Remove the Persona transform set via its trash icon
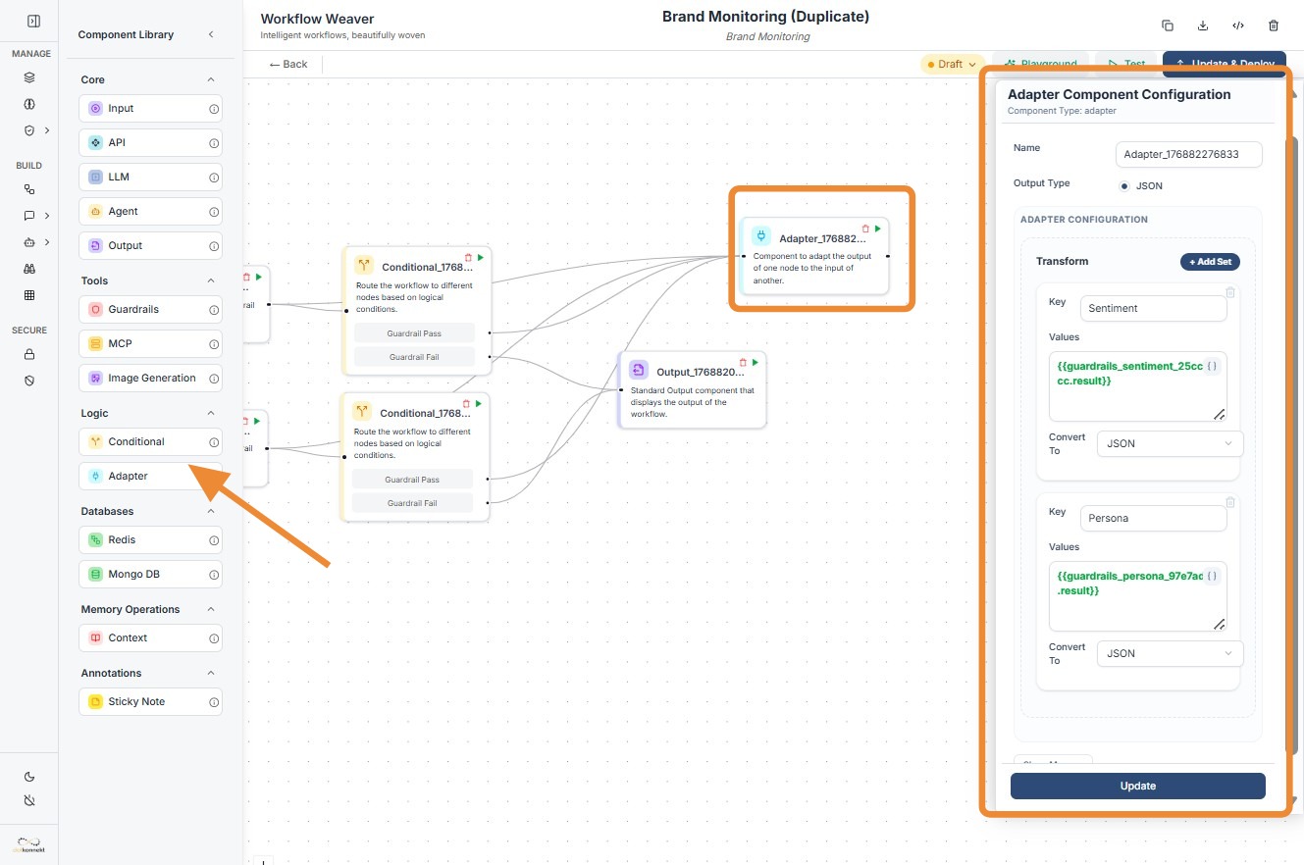Screen dimensions: 1304x865 (x=1230, y=502)
